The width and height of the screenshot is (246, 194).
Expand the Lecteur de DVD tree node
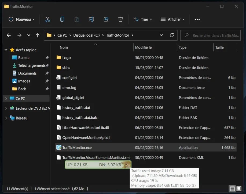click(x=6, y=108)
